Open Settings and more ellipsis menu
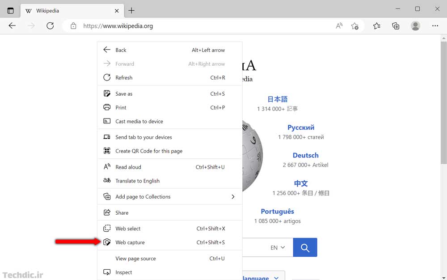The height and width of the screenshot is (280, 447). pyautogui.click(x=435, y=26)
